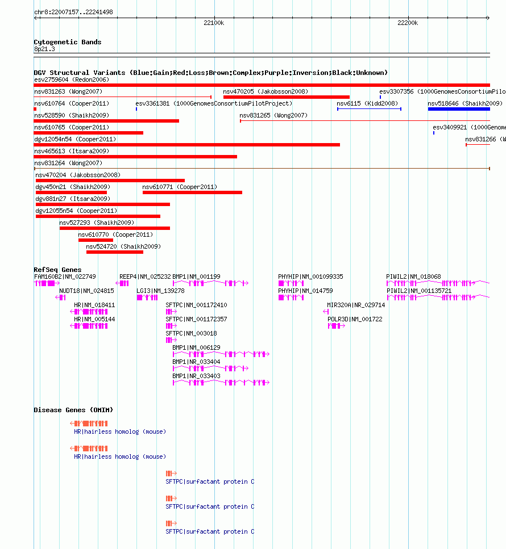506x549 pixels.
Task: Click the nsv518646 (Shaikh2009) blue bar
Action: tap(459, 109)
